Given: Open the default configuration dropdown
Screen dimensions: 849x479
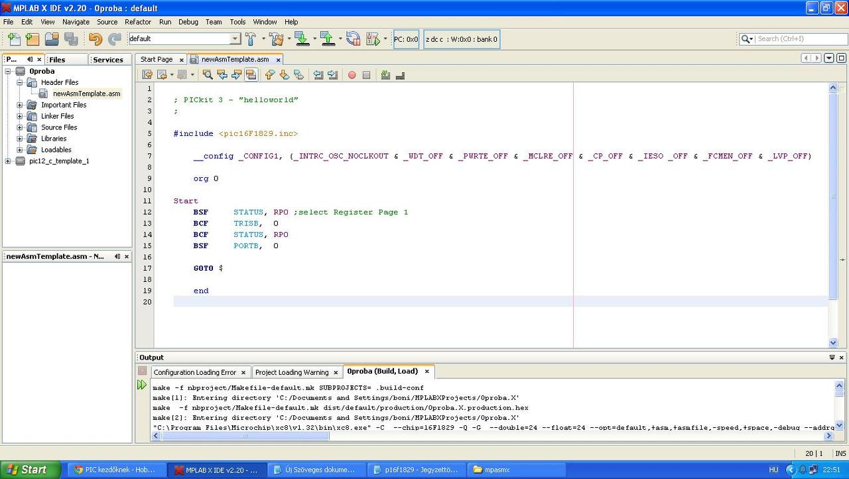Looking at the screenshot, I should coord(235,39).
